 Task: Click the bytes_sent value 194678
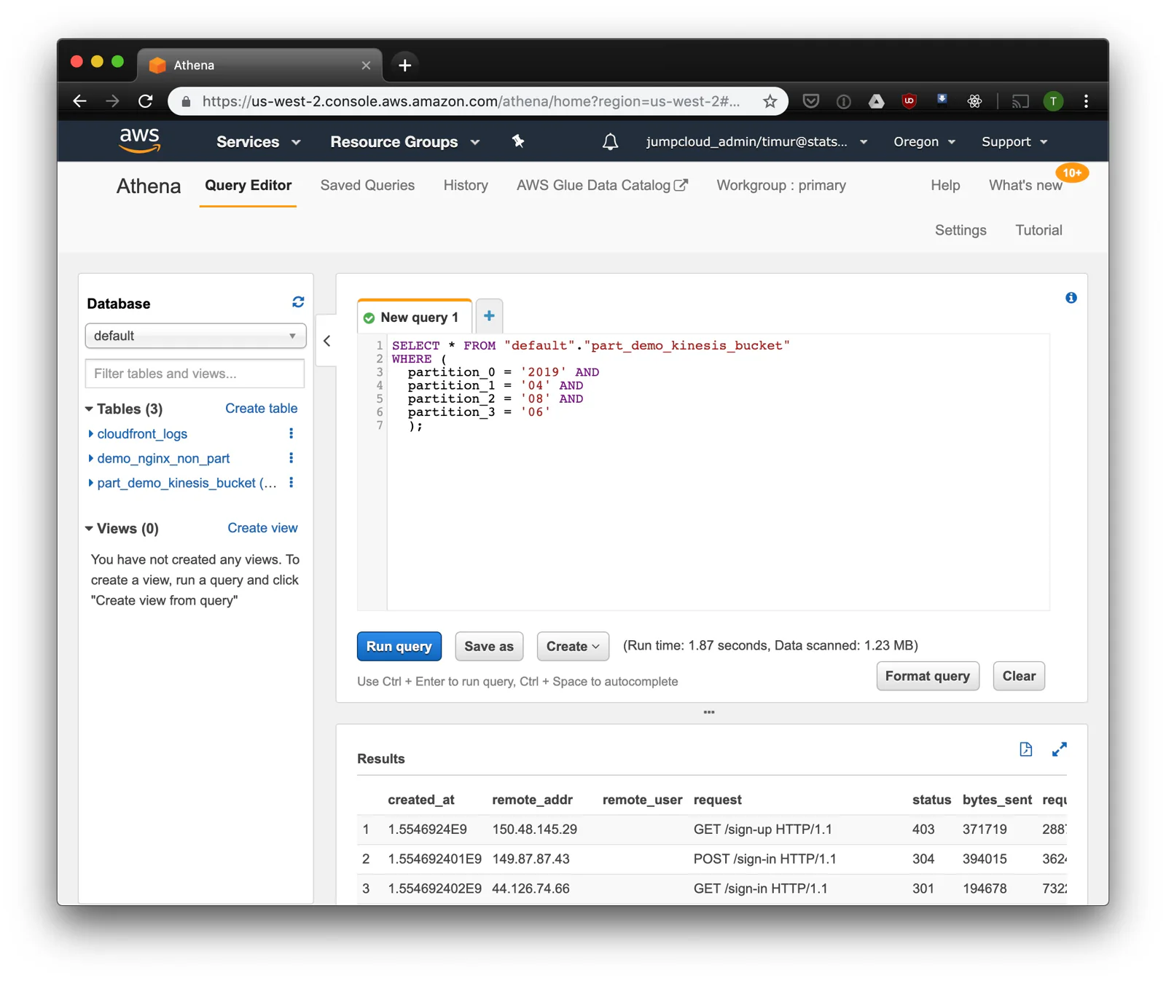(984, 889)
